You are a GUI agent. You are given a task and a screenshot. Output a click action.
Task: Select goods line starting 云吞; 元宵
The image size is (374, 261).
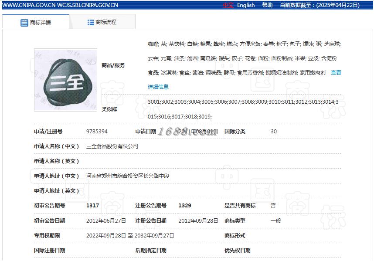[x=242, y=58]
